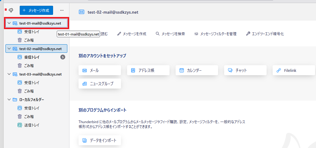Click the compose new message button
The width and height of the screenshot is (316, 148).
36,10
